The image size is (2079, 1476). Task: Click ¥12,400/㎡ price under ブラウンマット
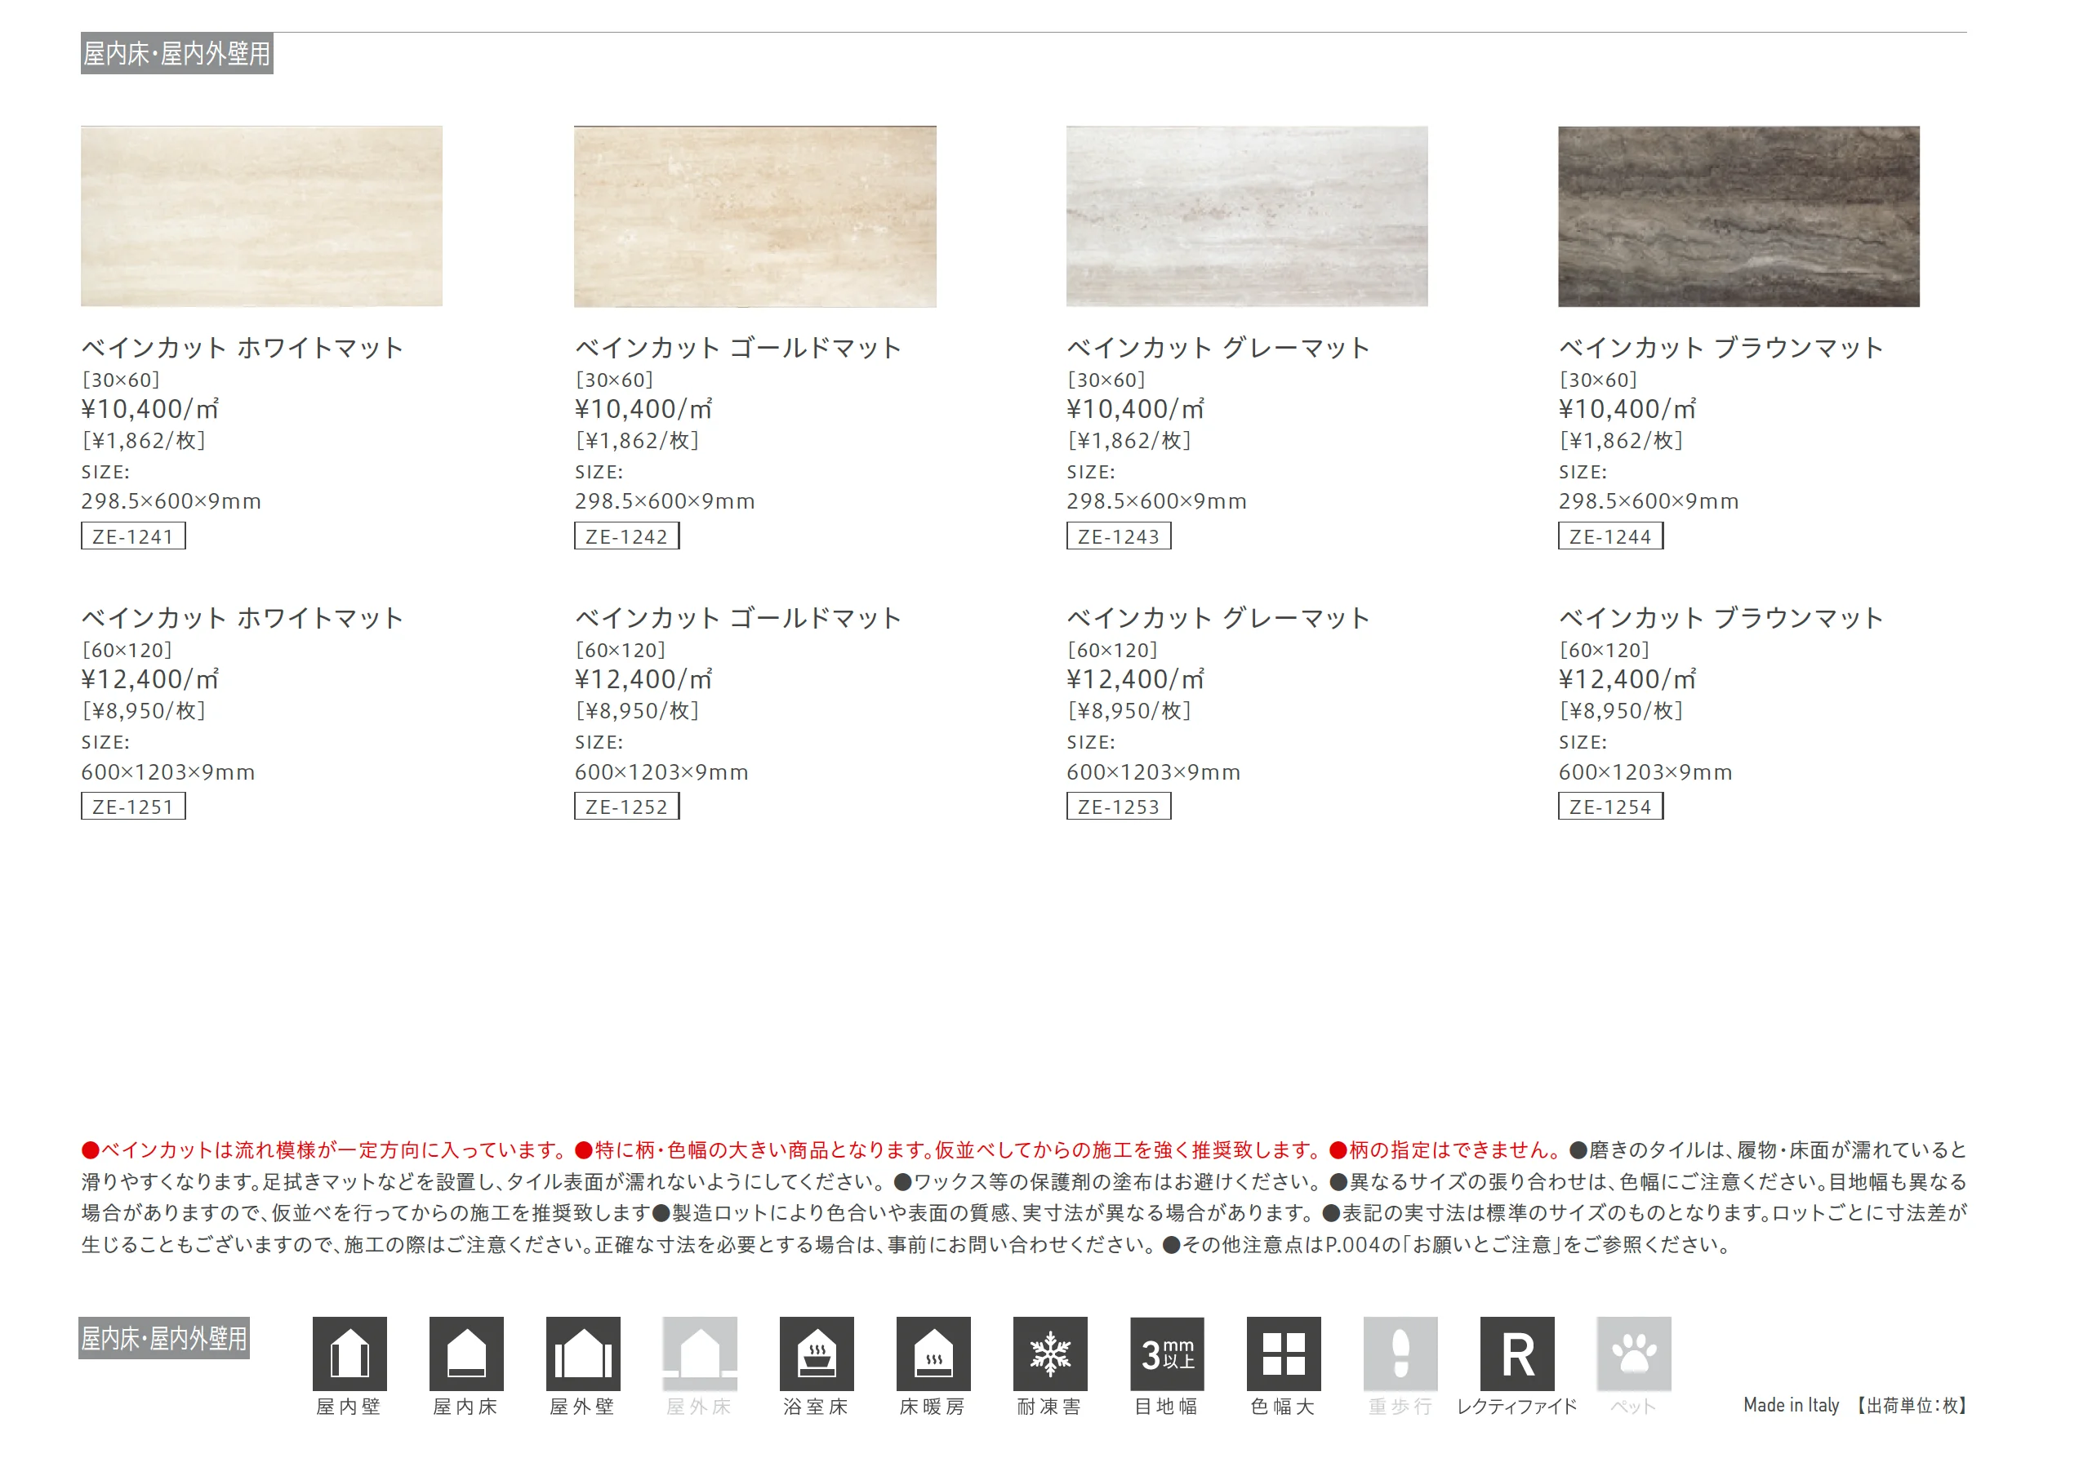coord(1627,679)
